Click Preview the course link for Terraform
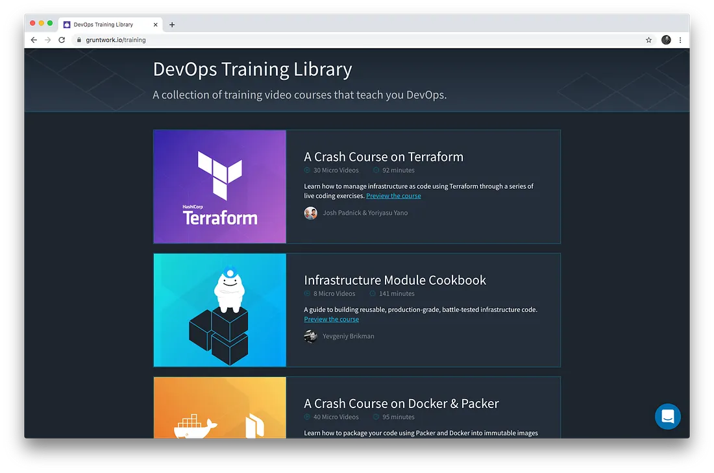Screen dimensions: 714x473 [393, 196]
